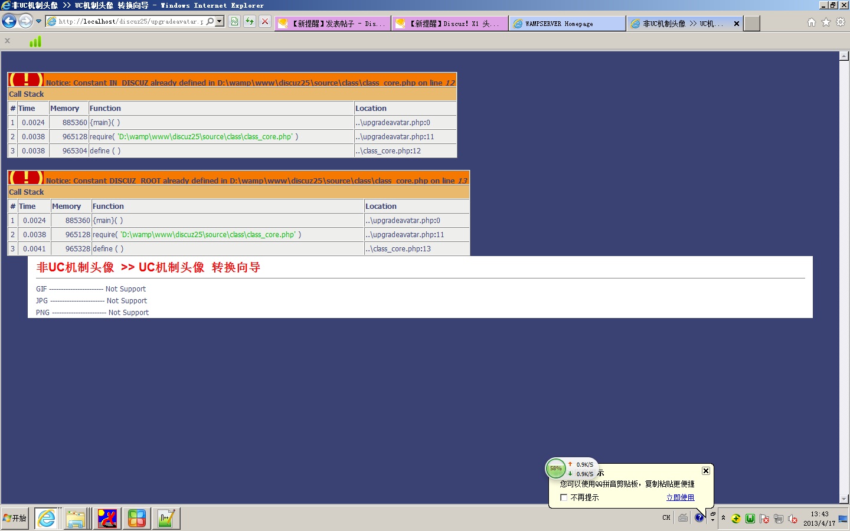Switch to the 【新提醒】发表帖子 tab
850x531 pixels.
332,24
